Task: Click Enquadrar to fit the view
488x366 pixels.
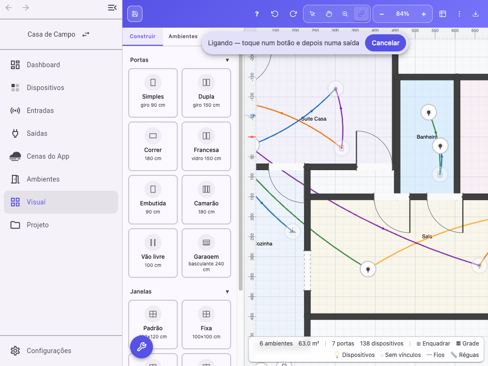Action: pyautogui.click(x=433, y=344)
